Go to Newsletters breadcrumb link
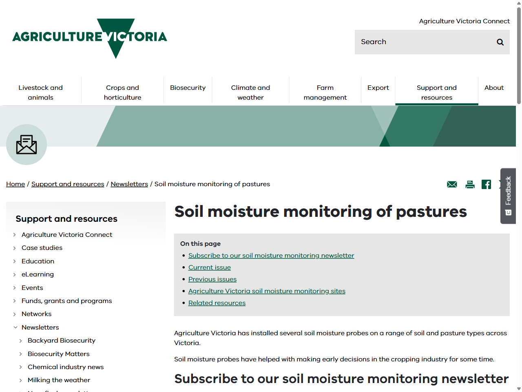 point(129,184)
